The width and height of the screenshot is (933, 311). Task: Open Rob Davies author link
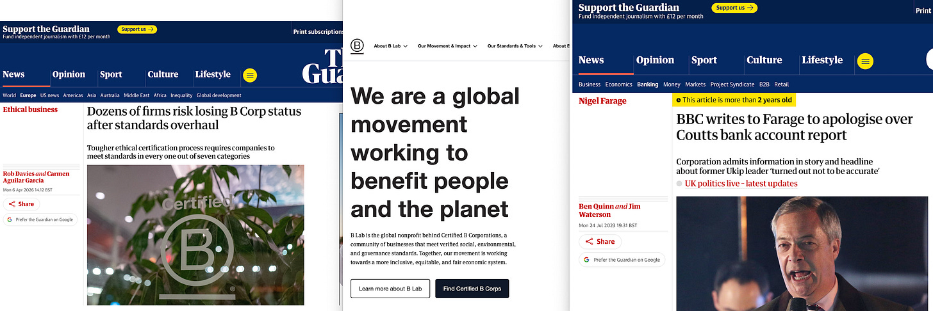(18, 173)
